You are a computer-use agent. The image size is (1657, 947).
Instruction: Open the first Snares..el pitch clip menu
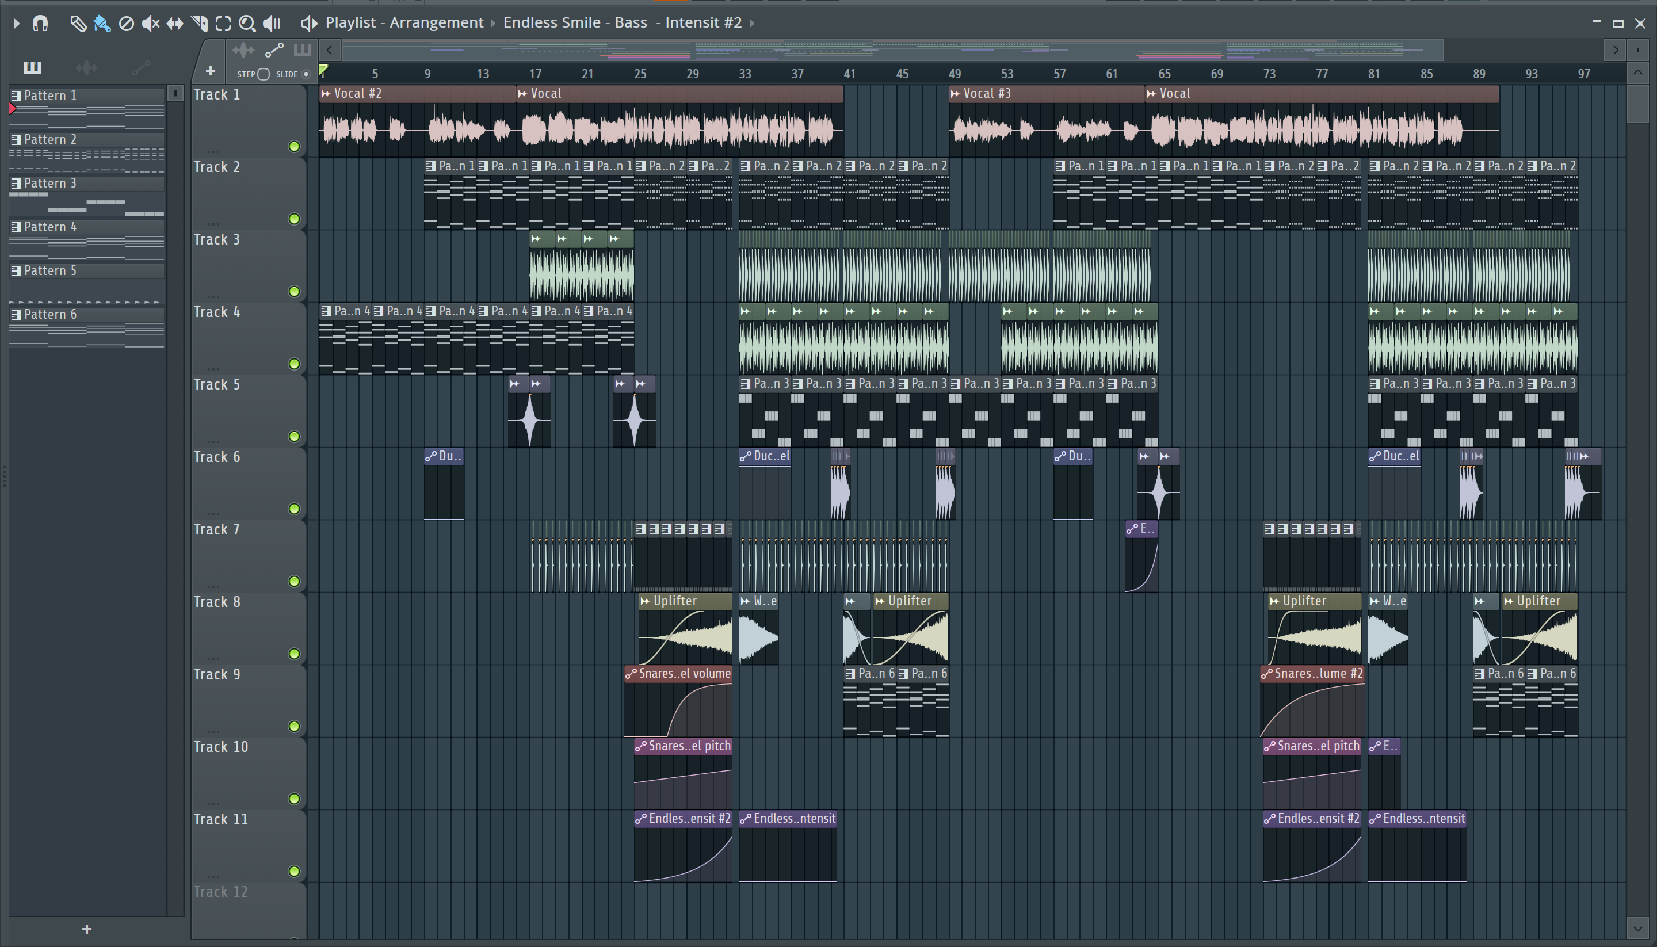coord(640,747)
